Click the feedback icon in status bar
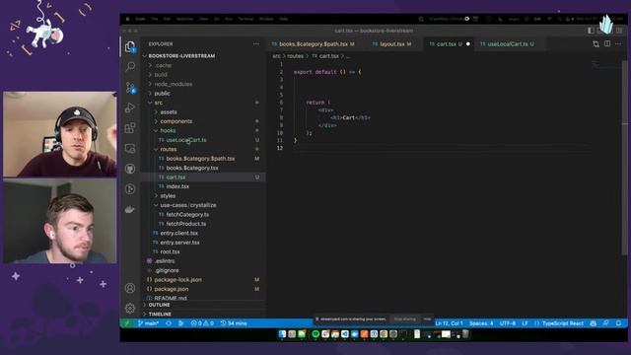 (605, 323)
